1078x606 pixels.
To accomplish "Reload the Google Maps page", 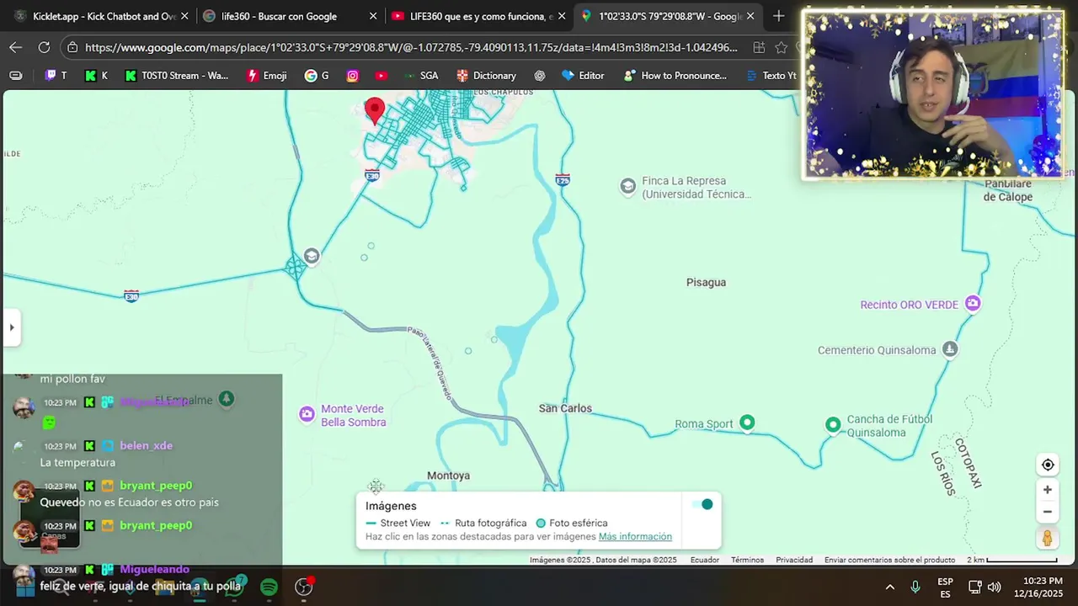I will pyautogui.click(x=44, y=47).
